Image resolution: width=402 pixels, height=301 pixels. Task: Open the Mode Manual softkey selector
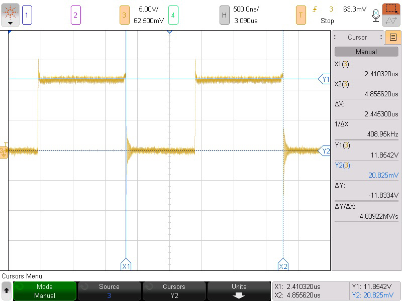pyautogui.click(x=45, y=291)
